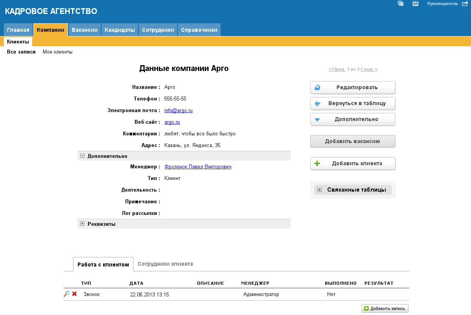Expand the Связанные таблицы panel

(x=319, y=190)
